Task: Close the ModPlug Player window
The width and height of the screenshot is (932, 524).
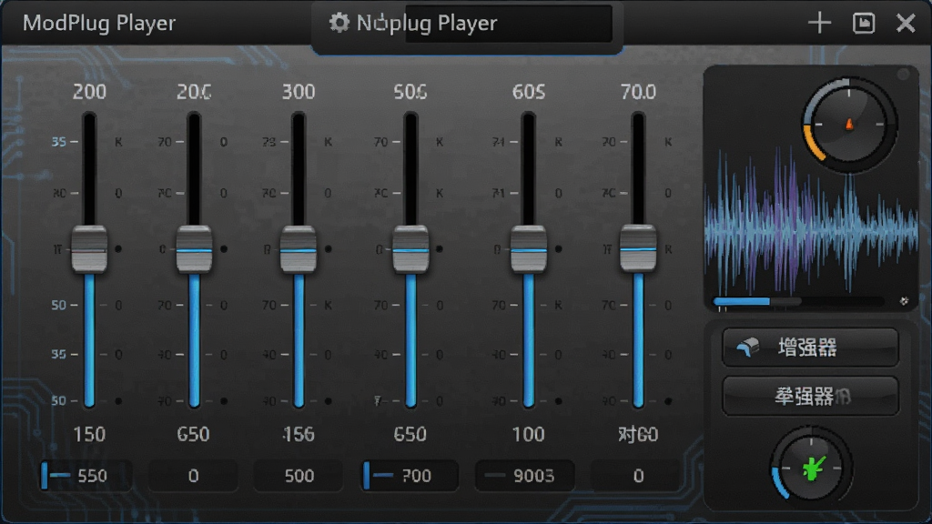Action: (x=906, y=23)
